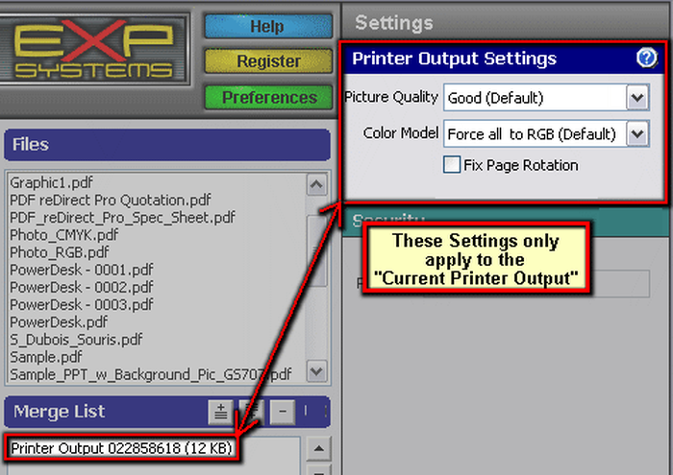This screenshot has width=673, height=475.
Task: Select Graphic1.pdf in Files list
Action: (x=51, y=183)
